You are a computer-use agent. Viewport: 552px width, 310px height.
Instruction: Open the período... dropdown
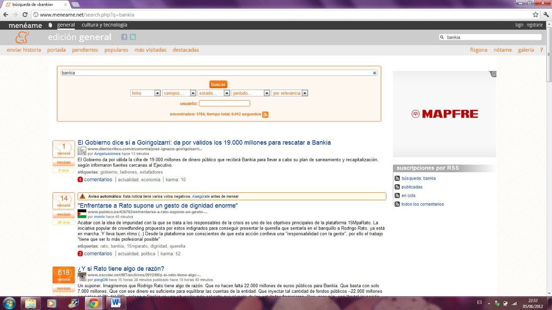[251, 93]
